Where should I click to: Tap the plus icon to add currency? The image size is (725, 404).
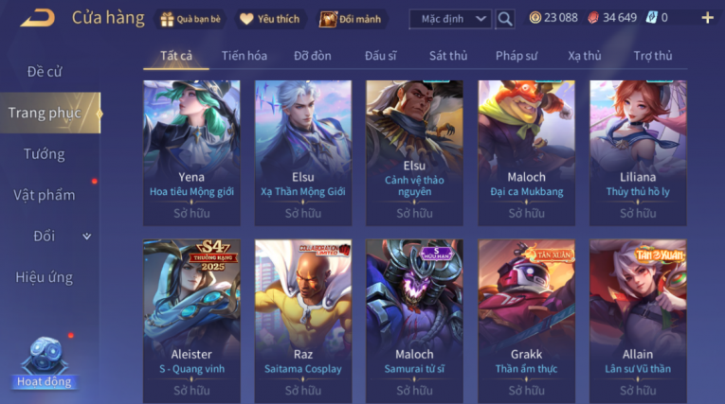[x=707, y=18]
